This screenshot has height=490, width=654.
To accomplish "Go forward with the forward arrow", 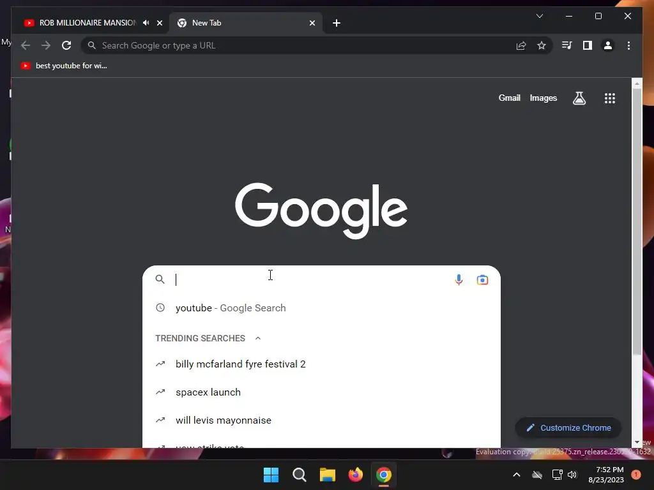I will (46, 45).
